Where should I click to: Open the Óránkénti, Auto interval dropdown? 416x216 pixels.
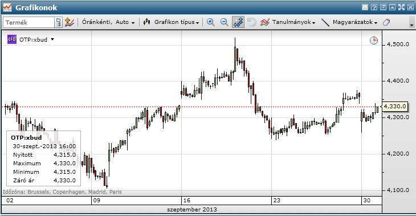pyautogui.click(x=108, y=22)
